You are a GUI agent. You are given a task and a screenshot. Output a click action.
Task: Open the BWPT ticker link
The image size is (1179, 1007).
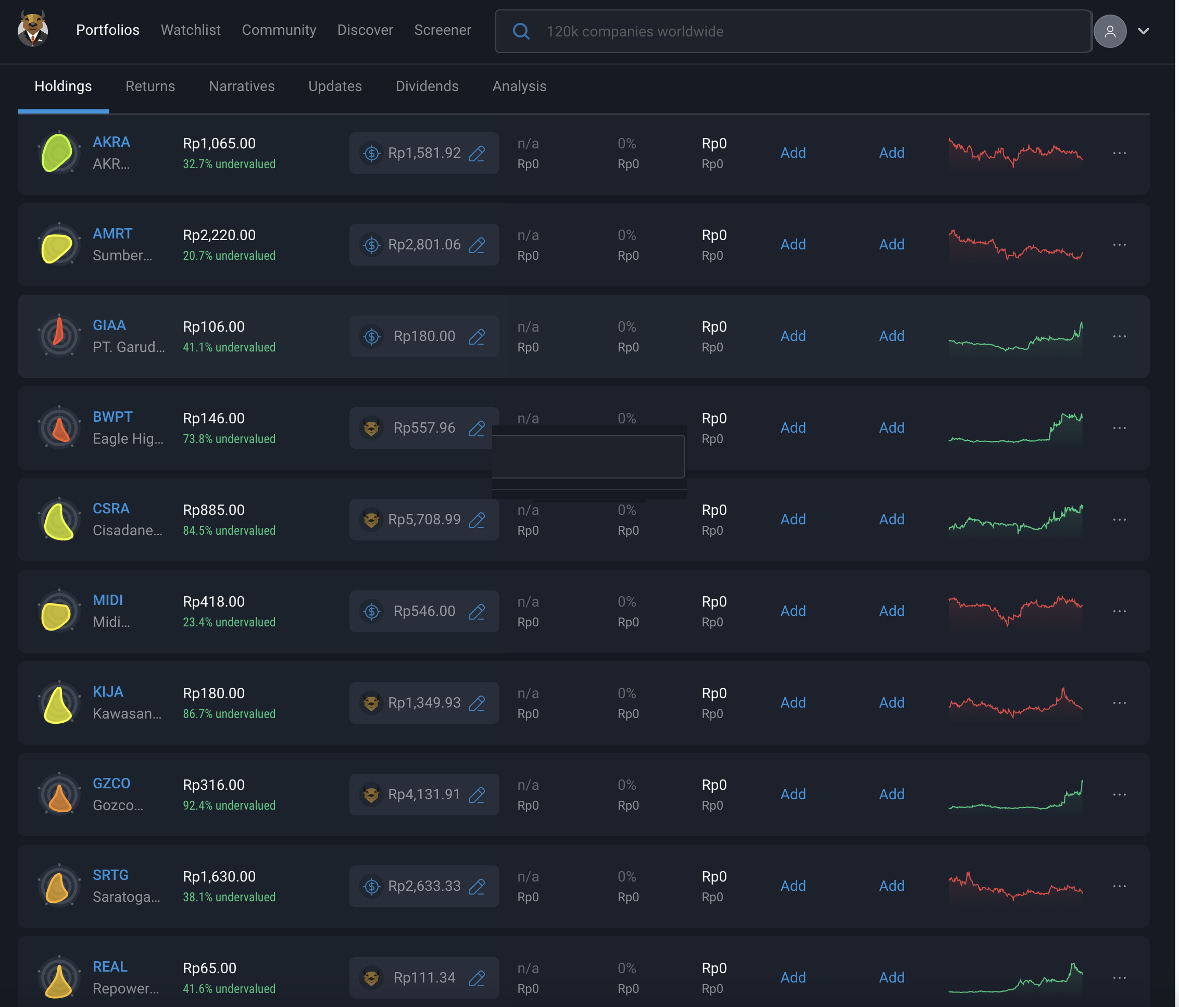coord(112,417)
